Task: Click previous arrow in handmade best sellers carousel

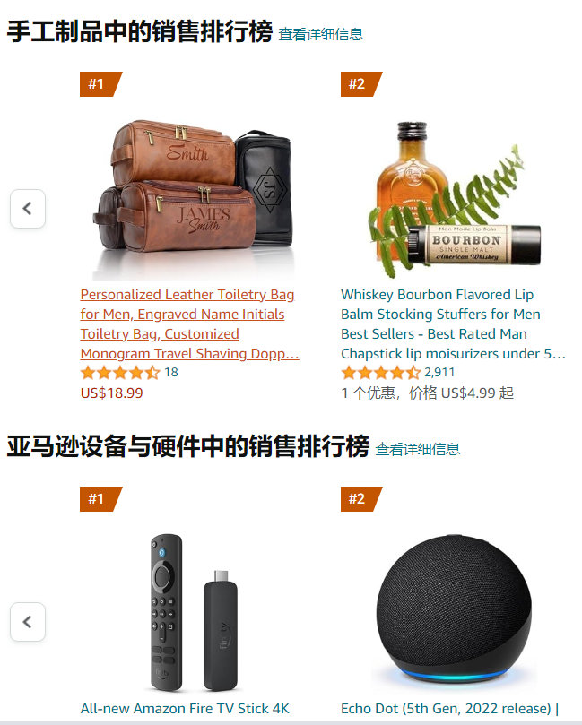Action: pyautogui.click(x=28, y=209)
